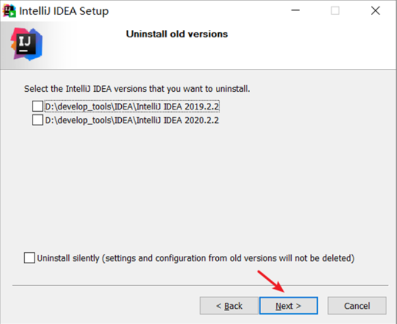The width and height of the screenshot is (397, 324).
Task: Tick the IntelliJ IDEA 2020.2.2 checkbox
Action: point(38,120)
